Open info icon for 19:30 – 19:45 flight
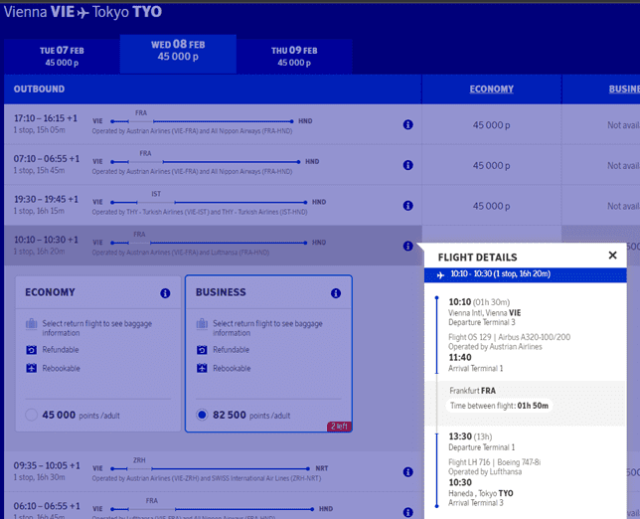The width and height of the screenshot is (640, 519). pyautogui.click(x=407, y=206)
